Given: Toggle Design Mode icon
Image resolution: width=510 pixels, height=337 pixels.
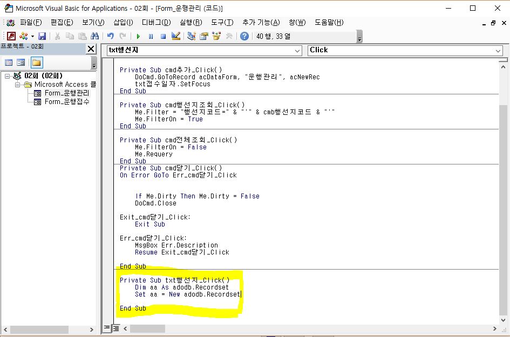Looking at the screenshot, I should 175,36.
